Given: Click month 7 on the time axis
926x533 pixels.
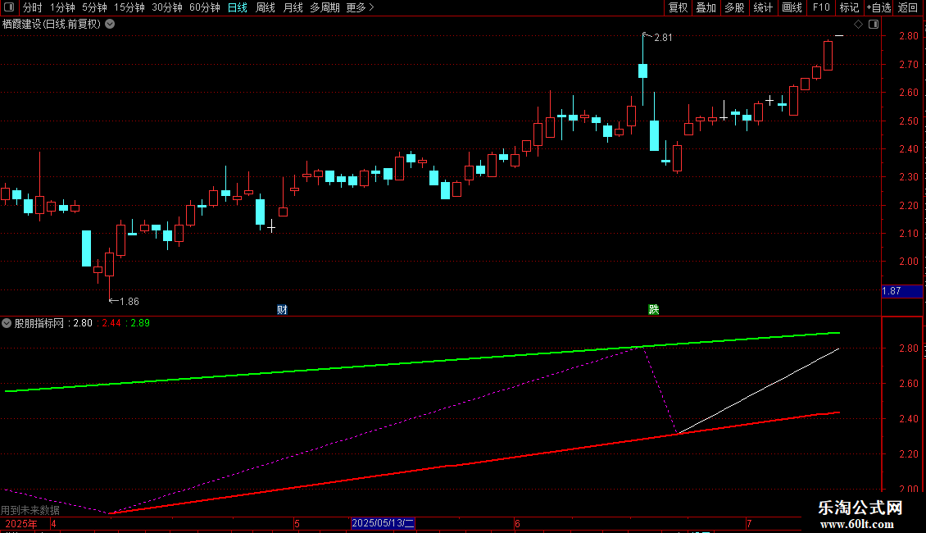Looking at the screenshot, I should pos(749,523).
